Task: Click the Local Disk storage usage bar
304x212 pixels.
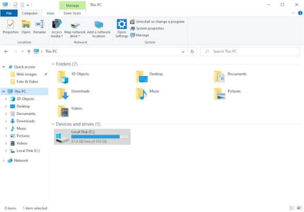Action: point(100,137)
